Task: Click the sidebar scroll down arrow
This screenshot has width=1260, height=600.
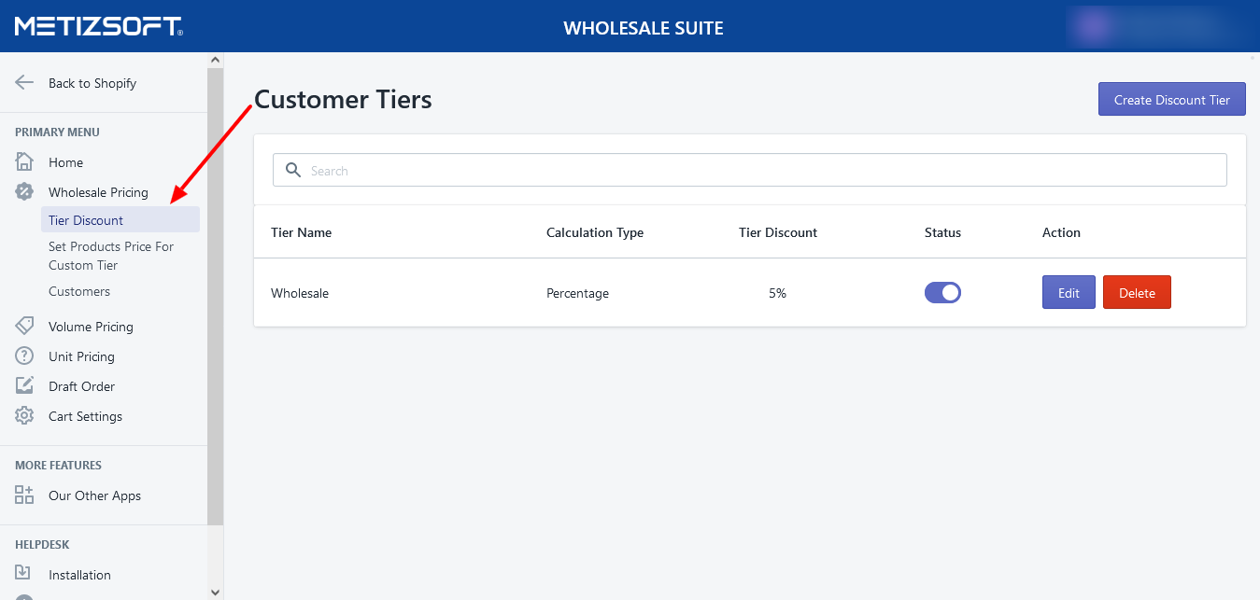Action: click(216, 592)
